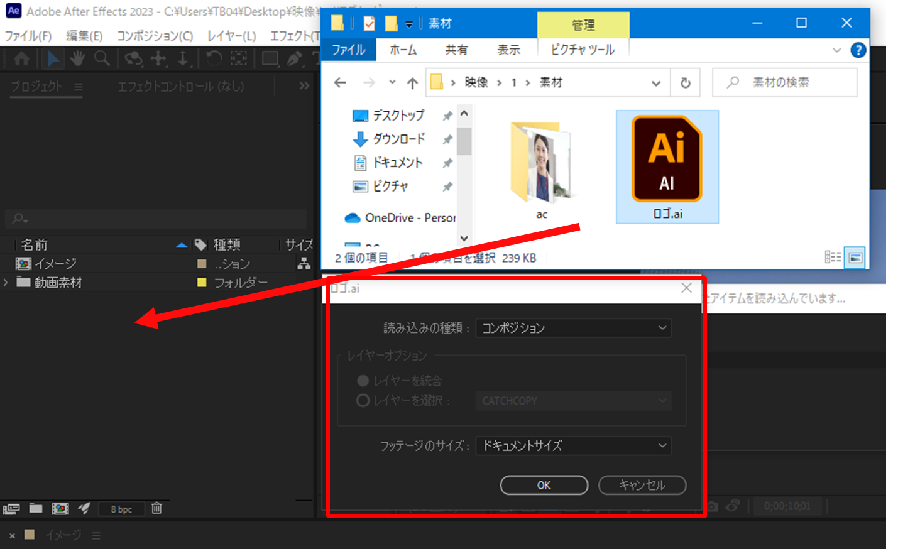
Task: Click the Explorer refresh button
Action: click(686, 83)
